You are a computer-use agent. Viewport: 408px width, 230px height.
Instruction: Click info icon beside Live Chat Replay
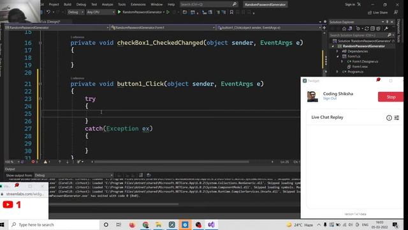click(389, 118)
